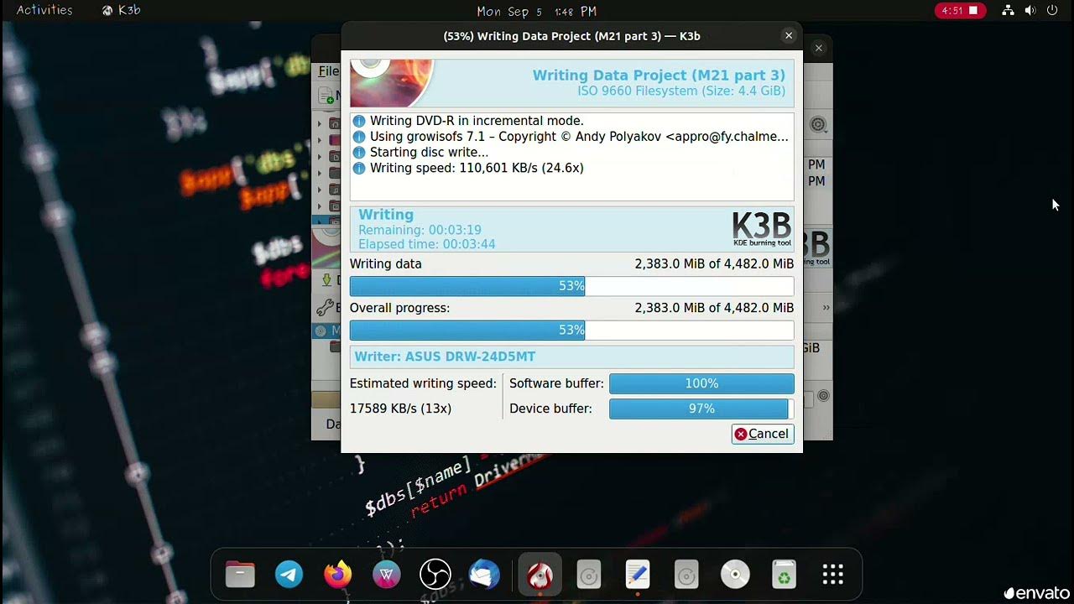The height and width of the screenshot is (604, 1074).
Task: Launch Thunderbird mail from dock
Action: click(x=484, y=575)
